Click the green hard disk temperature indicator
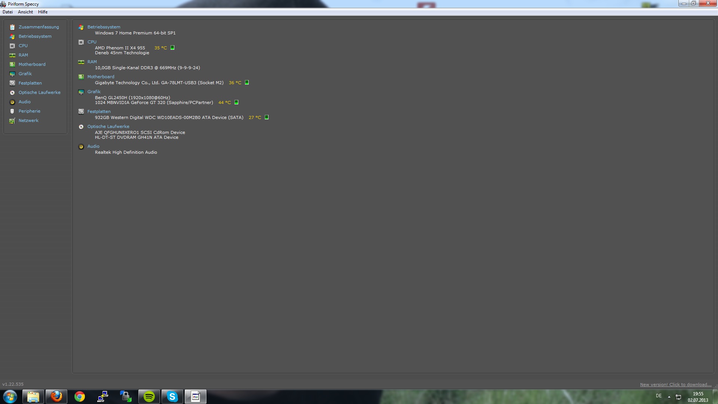Image resolution: width=718 pixels, height=404 pixels. click(267, 117)
